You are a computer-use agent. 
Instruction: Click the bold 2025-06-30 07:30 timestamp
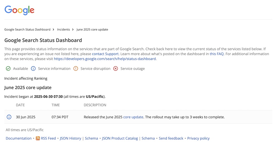pyautogui.click(x=48, y=96)
